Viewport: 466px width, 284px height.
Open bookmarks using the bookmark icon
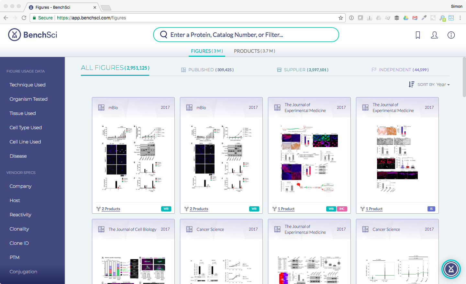tap(418, 35)
